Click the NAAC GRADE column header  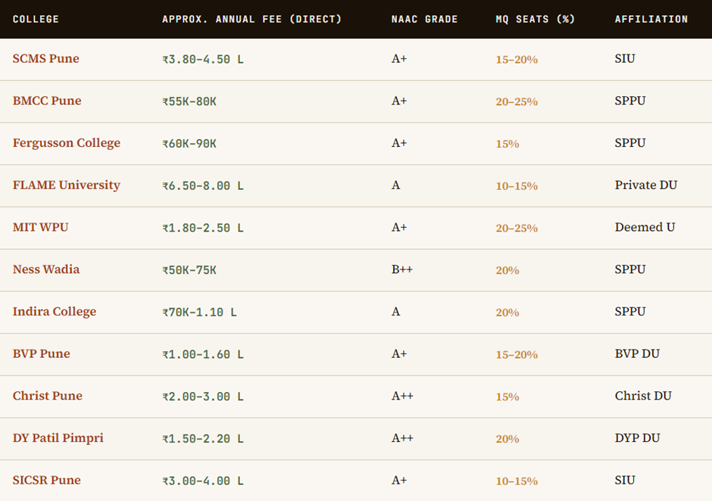pos(425,19)
